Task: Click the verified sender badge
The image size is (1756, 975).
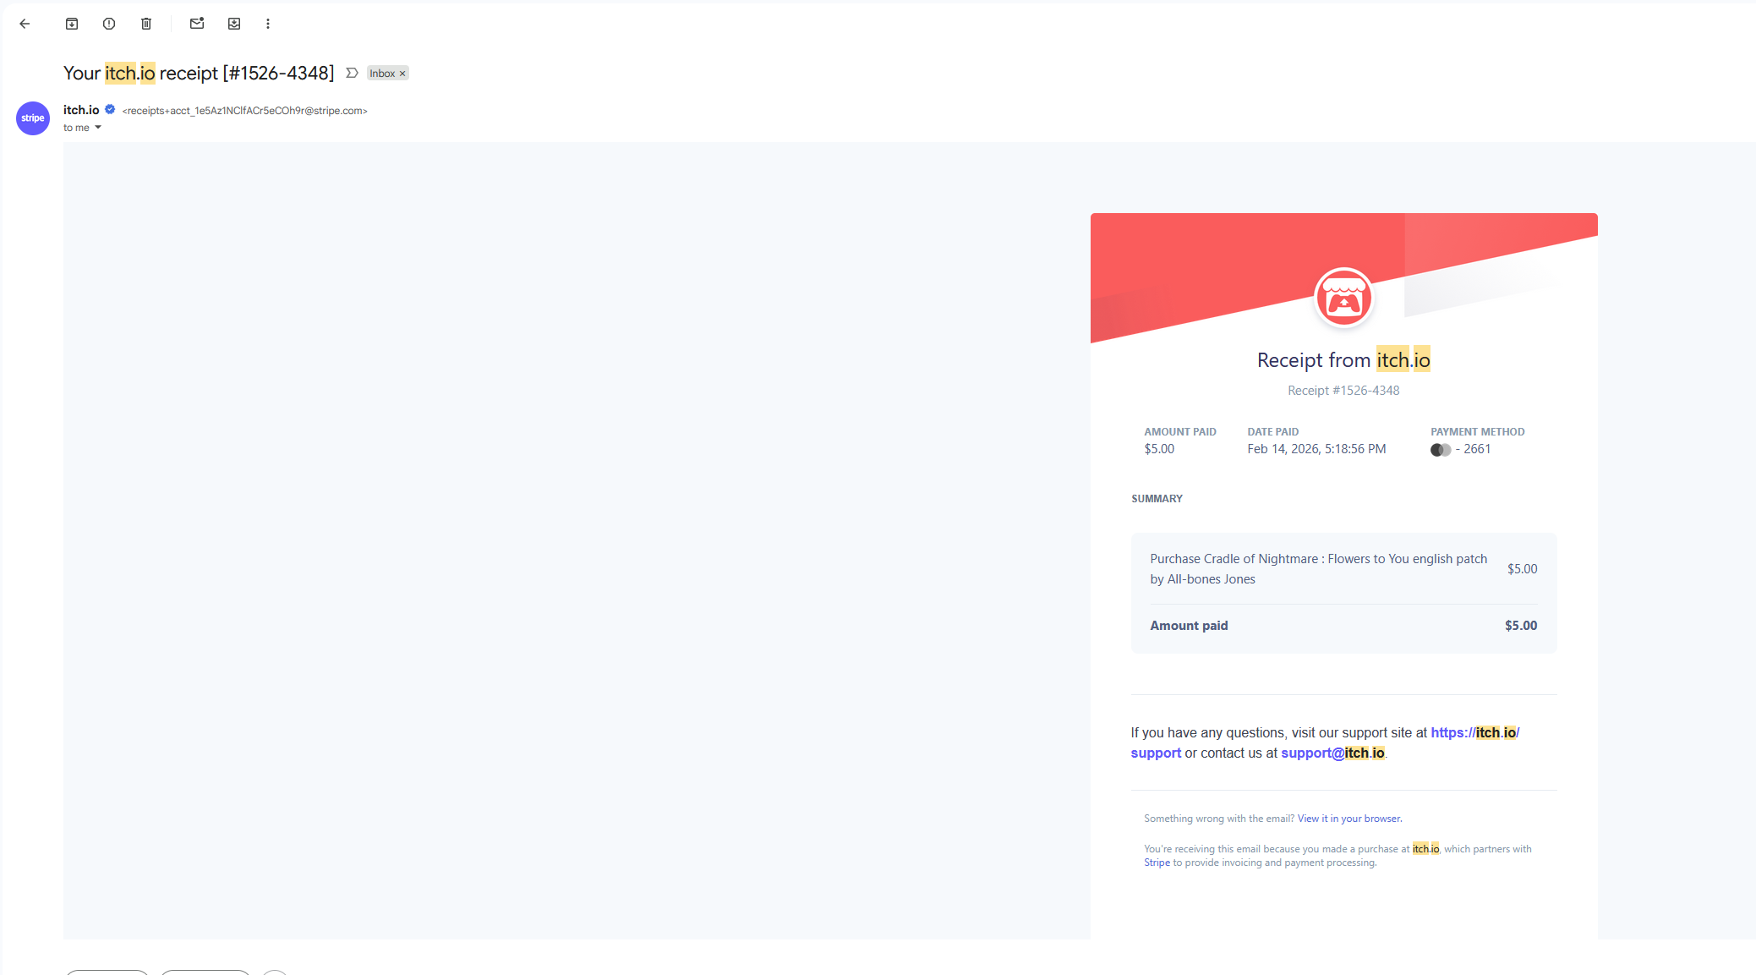Action: 110,109
